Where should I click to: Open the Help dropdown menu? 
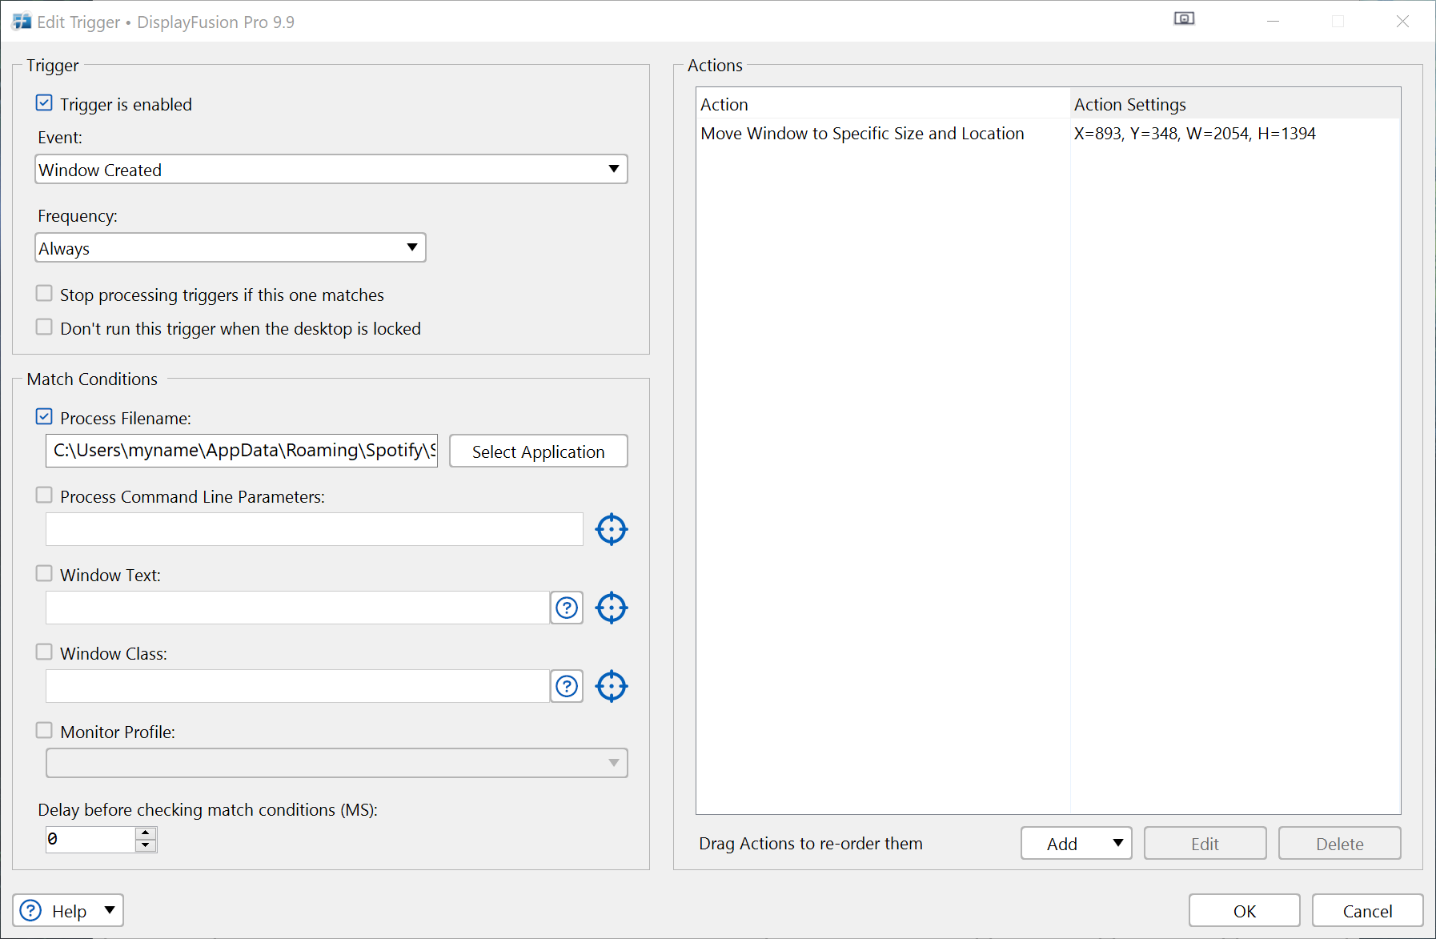[68, 910]
